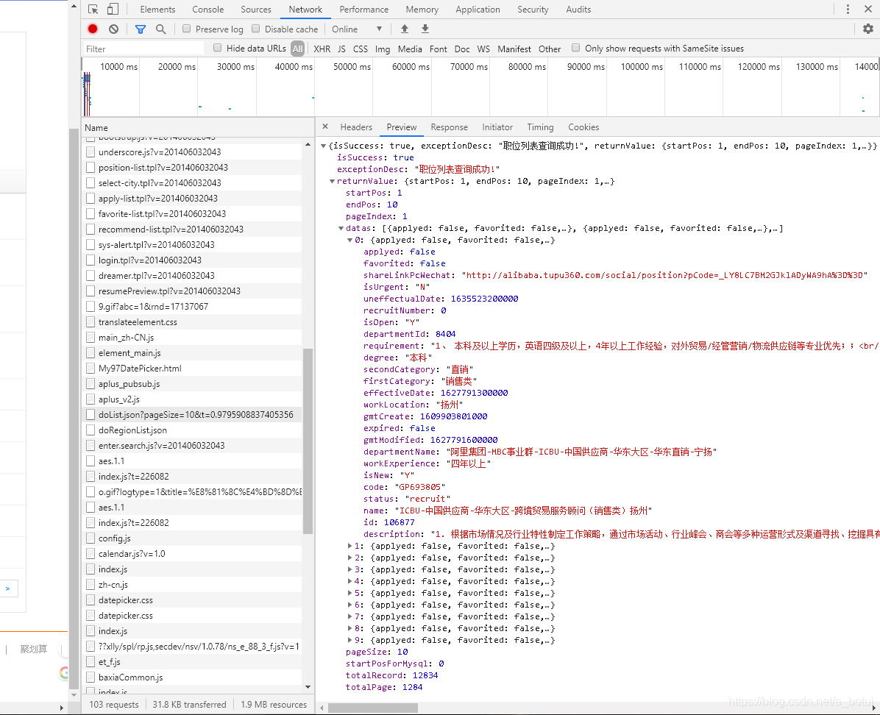Enable Preserve log checkbox
Image resolution: width=880 pixels, height=715 pixels.
click(x=186, y=29)
